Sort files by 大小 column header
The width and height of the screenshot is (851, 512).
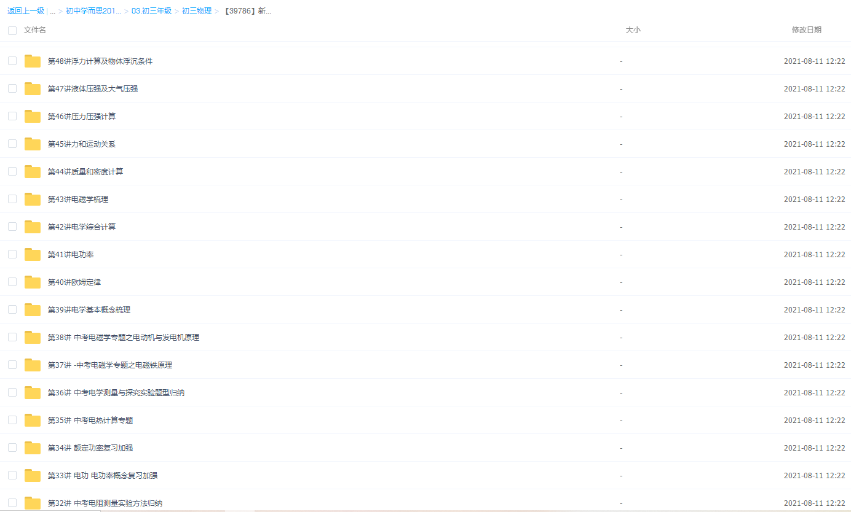[x=633, y=30]
